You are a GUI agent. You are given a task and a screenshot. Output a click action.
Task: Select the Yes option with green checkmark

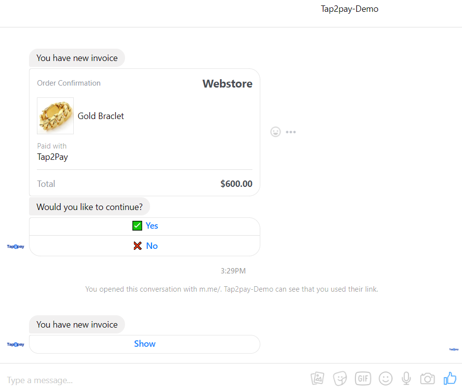pyautogui.click(x=145, y=226)
